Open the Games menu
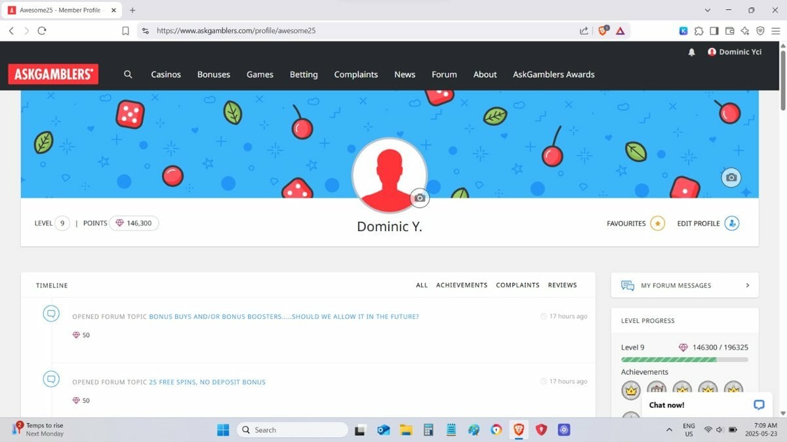The image size is (787, 442). (260, 75)
